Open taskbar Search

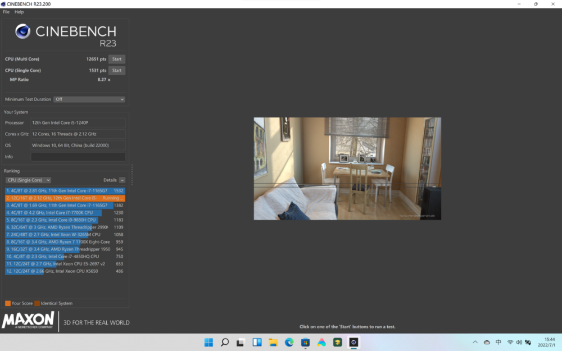[225, 343]
